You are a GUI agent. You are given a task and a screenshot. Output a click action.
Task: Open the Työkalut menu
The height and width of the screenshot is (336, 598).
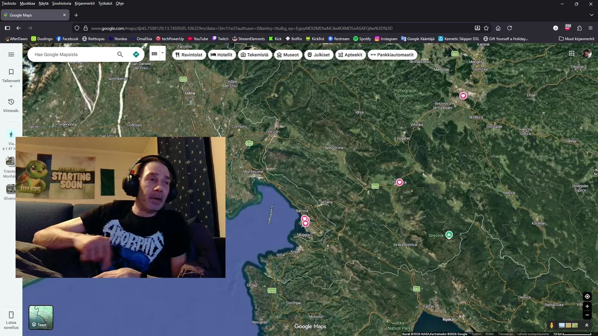(x=106, y=3)
